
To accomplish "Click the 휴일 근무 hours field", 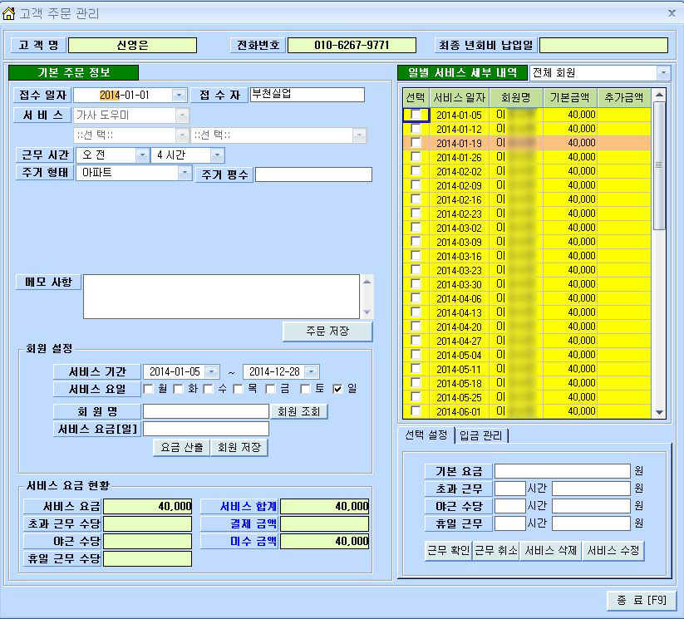I will point(510,523).
